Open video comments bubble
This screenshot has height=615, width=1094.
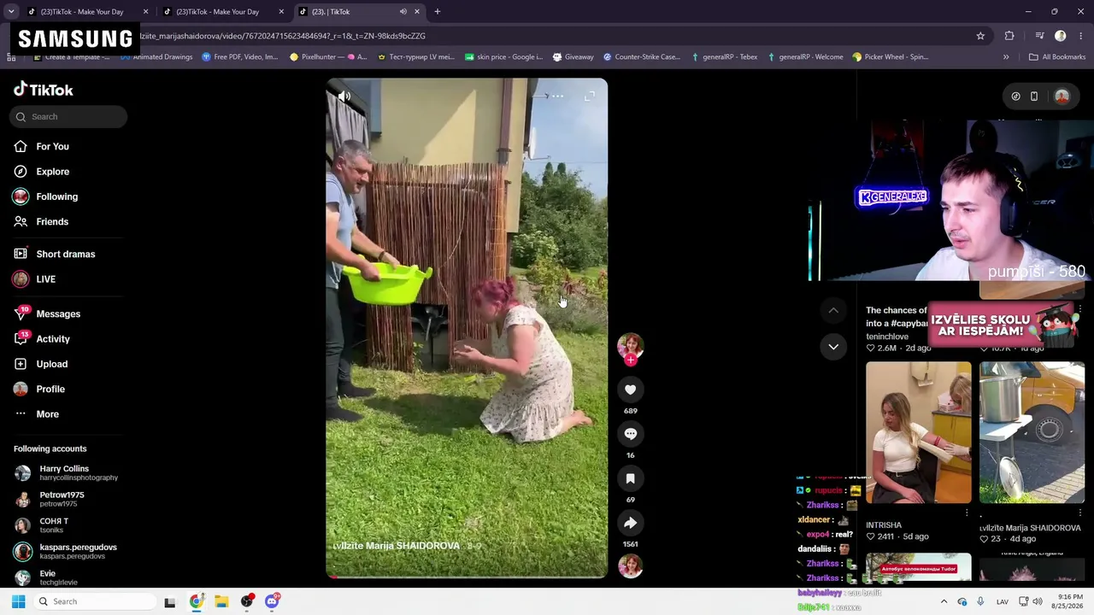pos(631,434)
